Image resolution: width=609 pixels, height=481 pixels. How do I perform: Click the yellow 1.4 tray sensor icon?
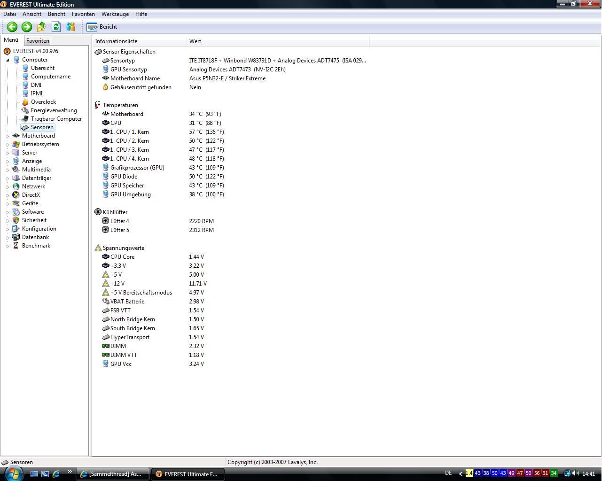[x=469, y=473]
